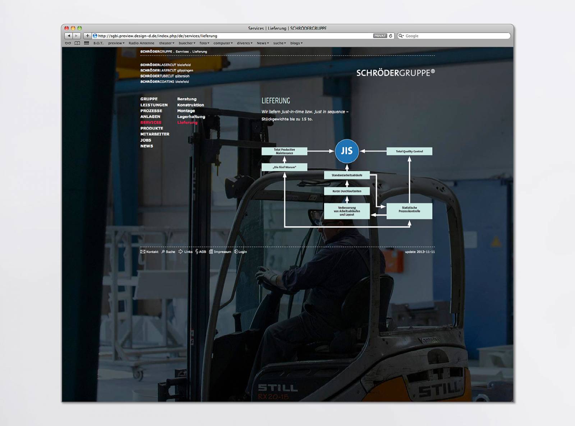The height and width of the screenshot is (426, 575).
Task: Reload the page with the refresh icon
Action: click(x=391, y=36)
